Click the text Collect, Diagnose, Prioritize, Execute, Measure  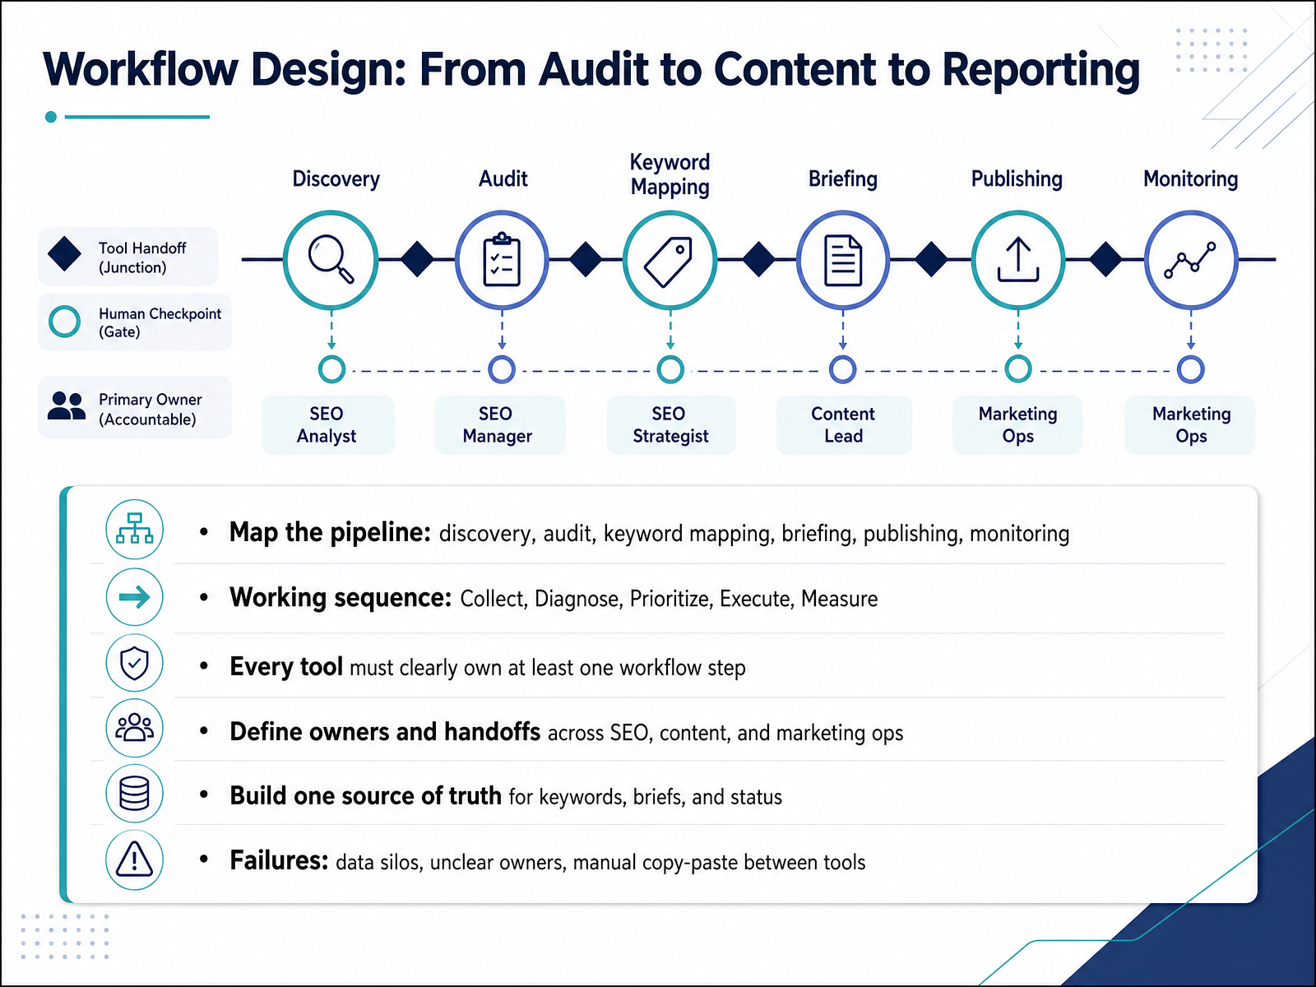coord(669,599)
